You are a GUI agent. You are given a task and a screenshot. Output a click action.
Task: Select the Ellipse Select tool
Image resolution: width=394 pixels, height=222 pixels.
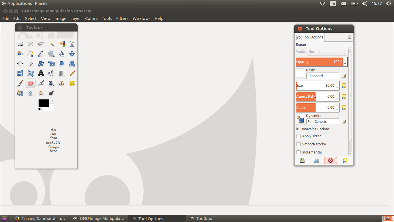31,44
